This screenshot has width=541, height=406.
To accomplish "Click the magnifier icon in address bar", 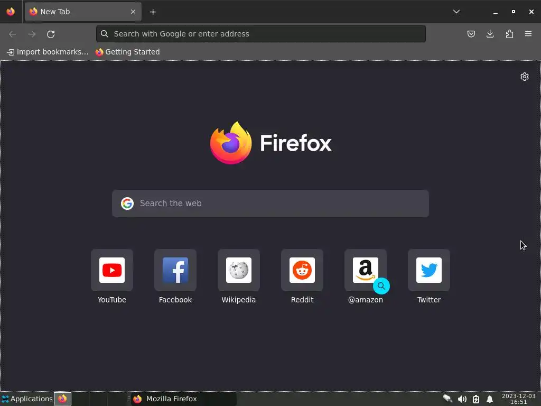I will (x=105, y=34).
